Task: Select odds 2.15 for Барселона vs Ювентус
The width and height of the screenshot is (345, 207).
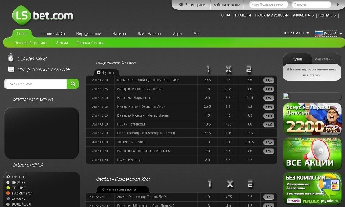Action: point(249,98)
